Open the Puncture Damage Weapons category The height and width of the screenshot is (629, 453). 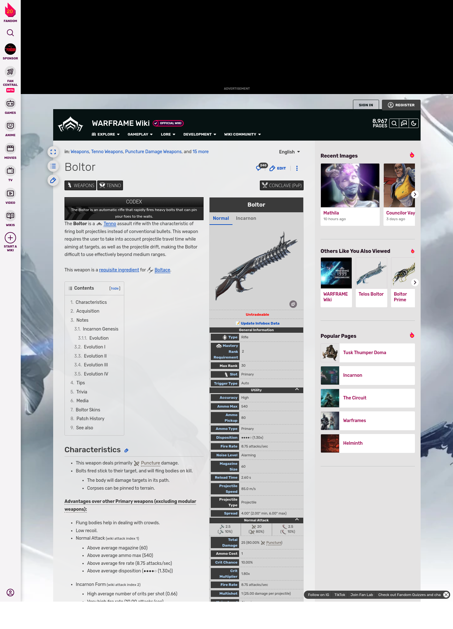(153, 152)
